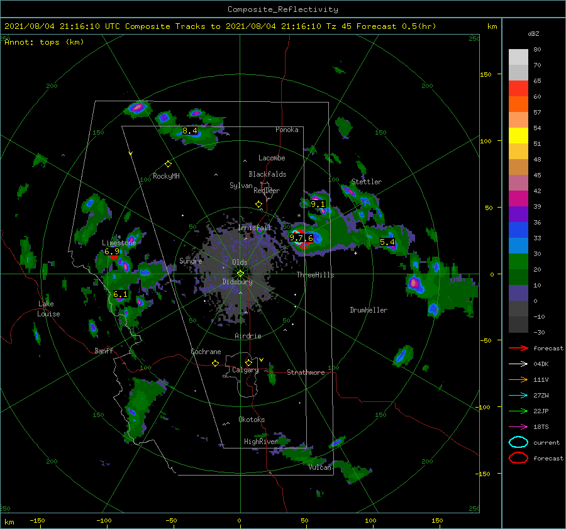The image size is (566, 529).
Task: Click the orange 111V arrow legend icon
Action: (x=518, y=379)
